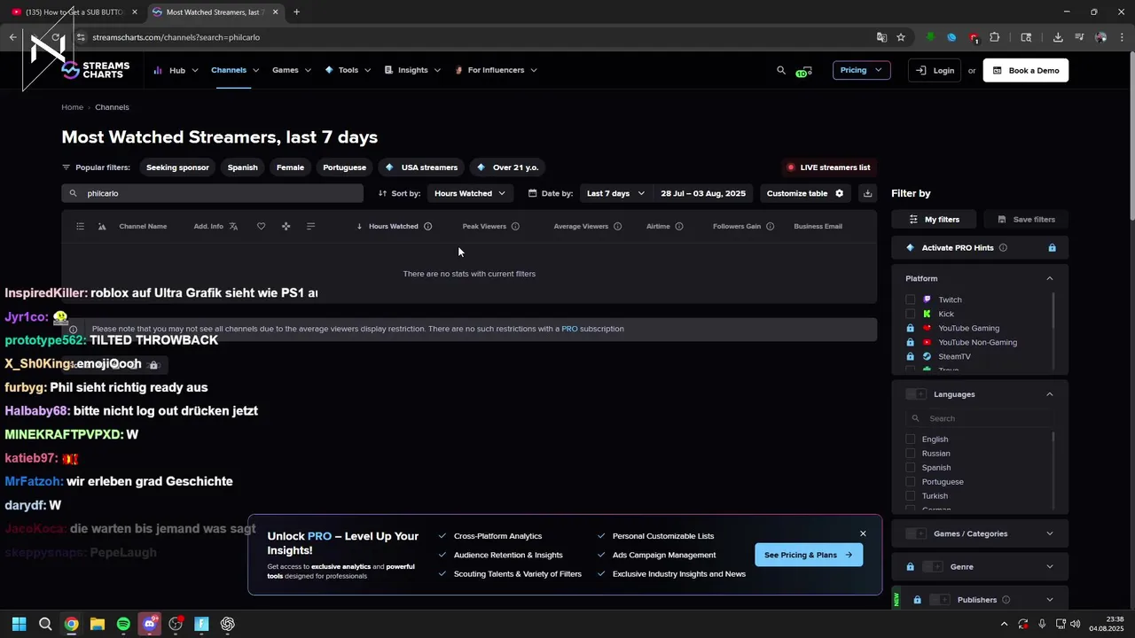Click the info icon beside Activate PRO Hints
Screen dimensions: 1135x638
[1003, 248]
